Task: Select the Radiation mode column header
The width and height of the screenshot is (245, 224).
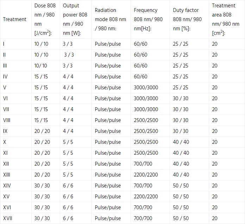Action: click(110, 19)
